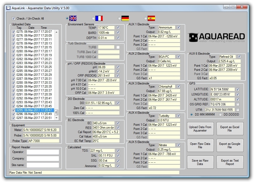Export data as Excel File

[229, 129]
